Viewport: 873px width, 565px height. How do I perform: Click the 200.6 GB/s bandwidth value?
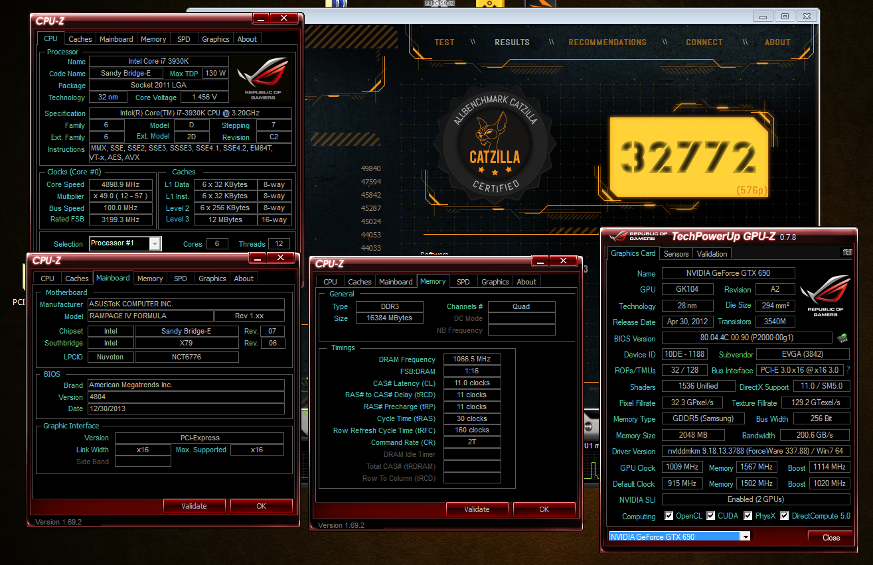(815, 435)
